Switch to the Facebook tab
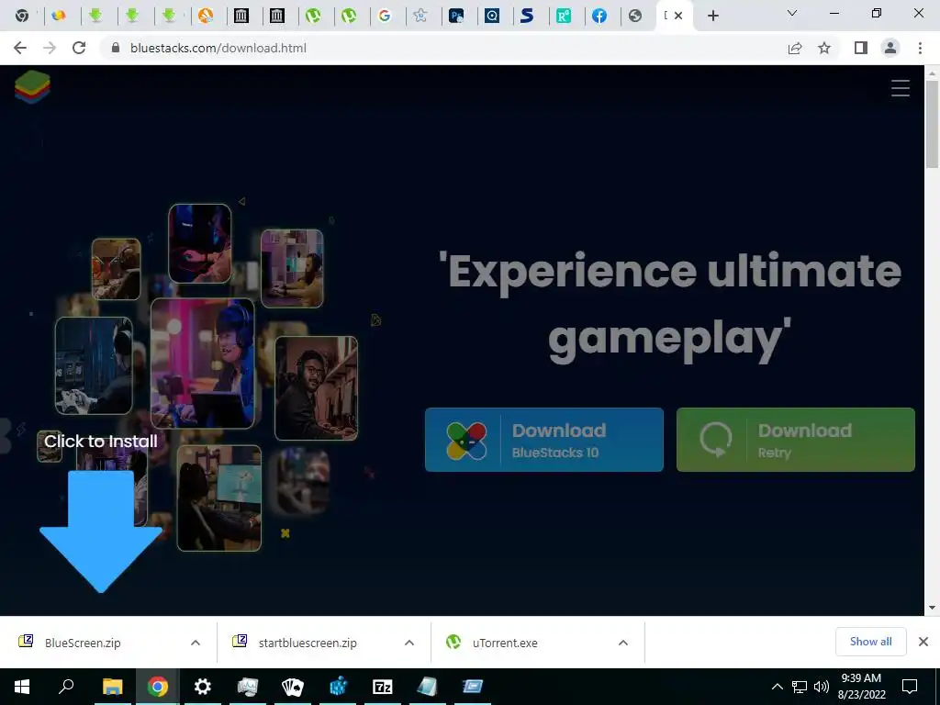This screenshot has width=940, height=705. point(599,16)
